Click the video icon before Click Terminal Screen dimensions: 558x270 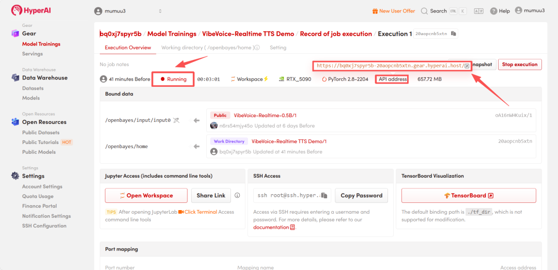click(x=181, y=212)
